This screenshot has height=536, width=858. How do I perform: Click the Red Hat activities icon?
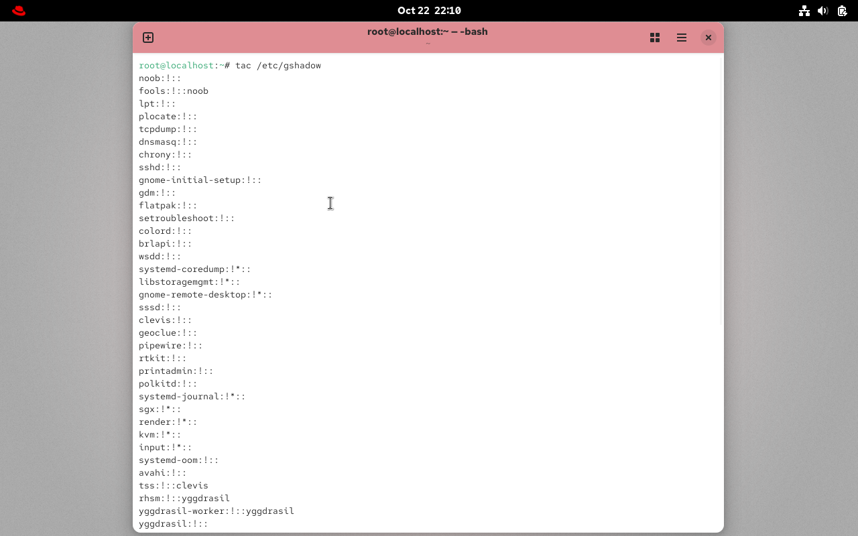click(x=18, y=10)
